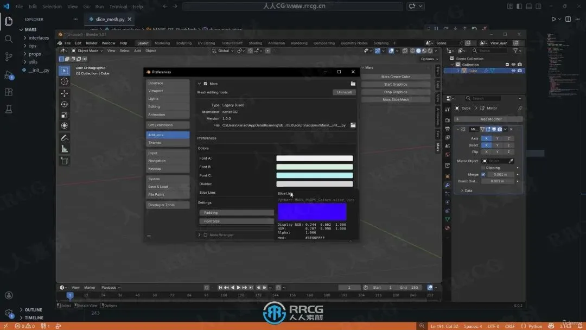Click Mars Create Cube button
Image resolution: width=586 pixels, height=330 pixels.
(x=396, y=77)
